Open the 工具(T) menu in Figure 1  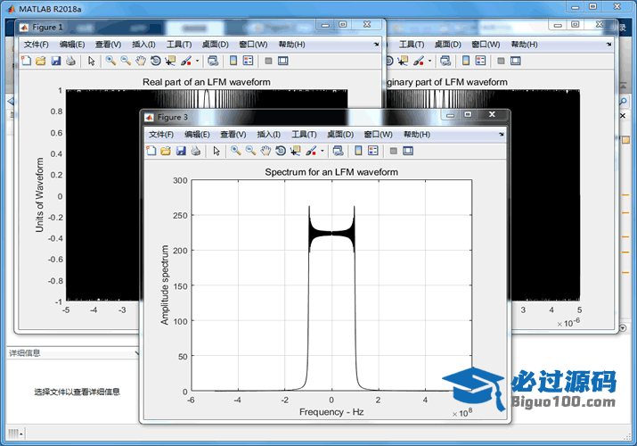179,44
